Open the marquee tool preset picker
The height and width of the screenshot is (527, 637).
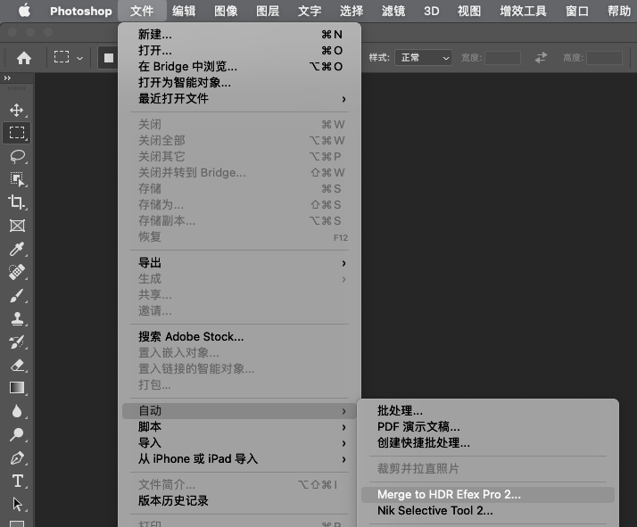69,58
